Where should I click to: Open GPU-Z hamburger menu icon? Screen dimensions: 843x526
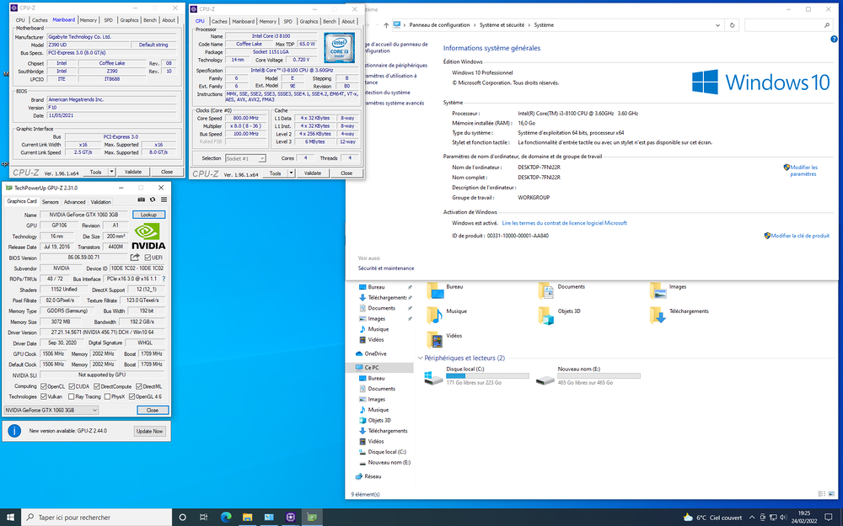point(164,199)
